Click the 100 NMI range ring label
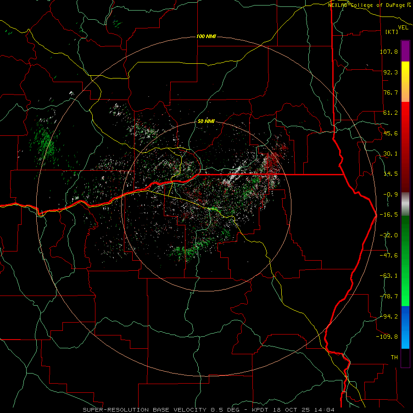The height and width of the screenshot is (413, 413). click(206, 36)
